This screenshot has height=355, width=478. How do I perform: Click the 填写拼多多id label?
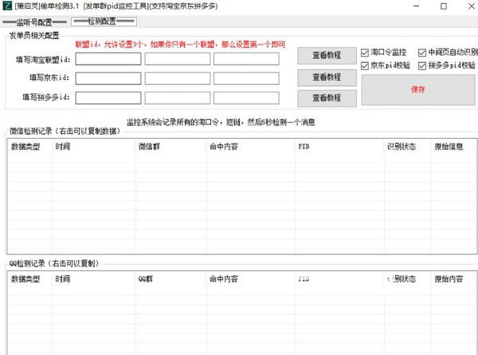46,97
